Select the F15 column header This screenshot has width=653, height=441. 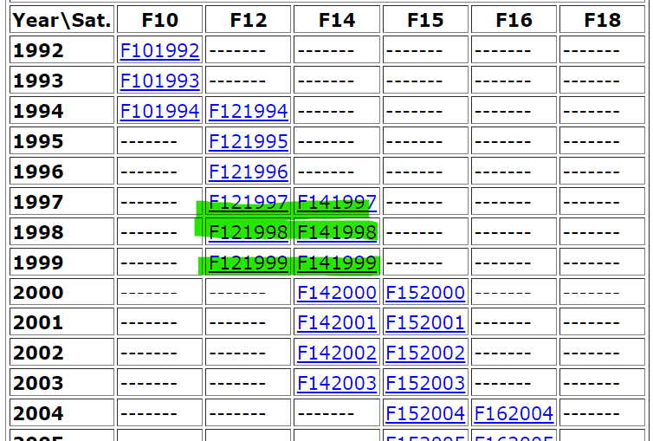point(425,19)
